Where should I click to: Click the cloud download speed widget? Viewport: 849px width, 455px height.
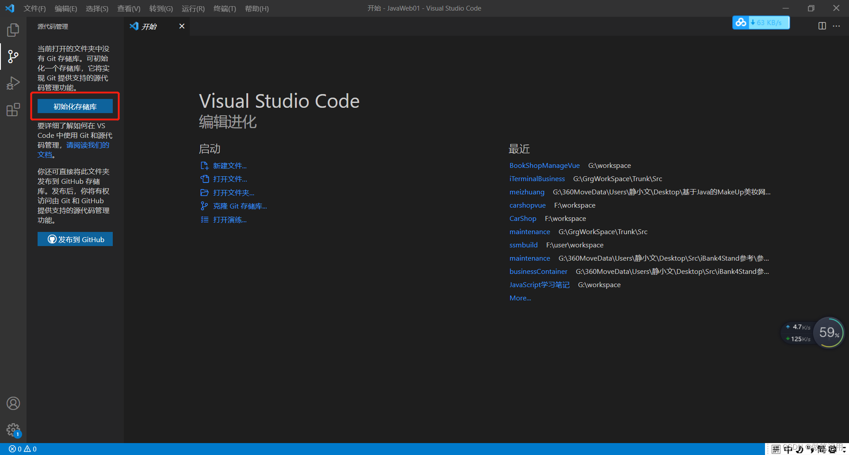pyautogui.click(x=761, y=23)
